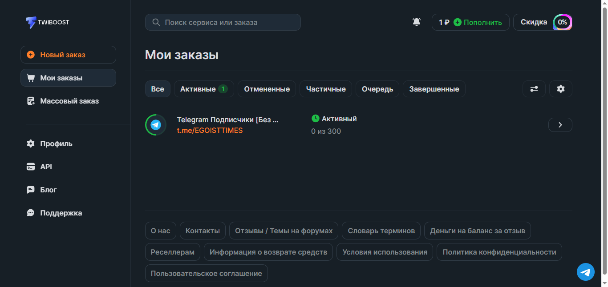
Task: Click the service or order search field
Action: 223,22
